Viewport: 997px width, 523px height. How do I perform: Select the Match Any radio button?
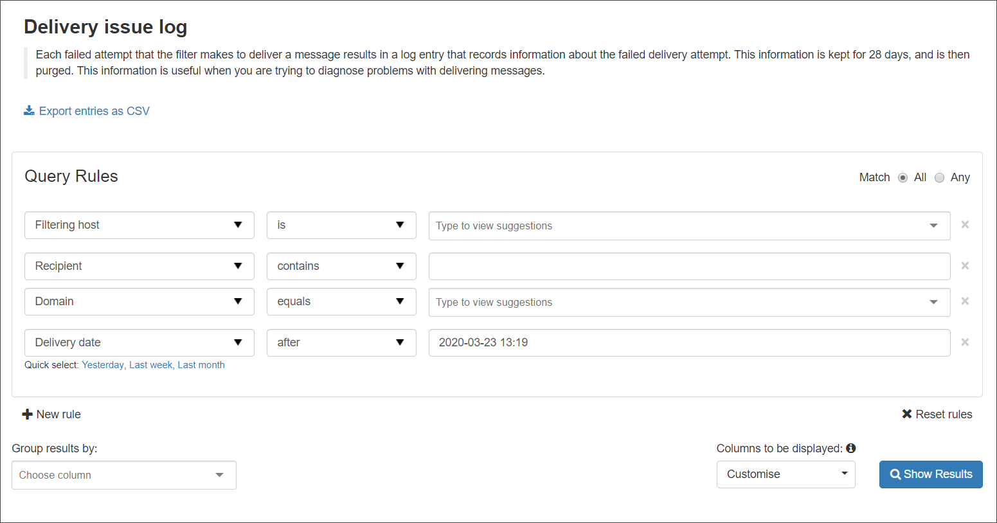click(939, 178)
